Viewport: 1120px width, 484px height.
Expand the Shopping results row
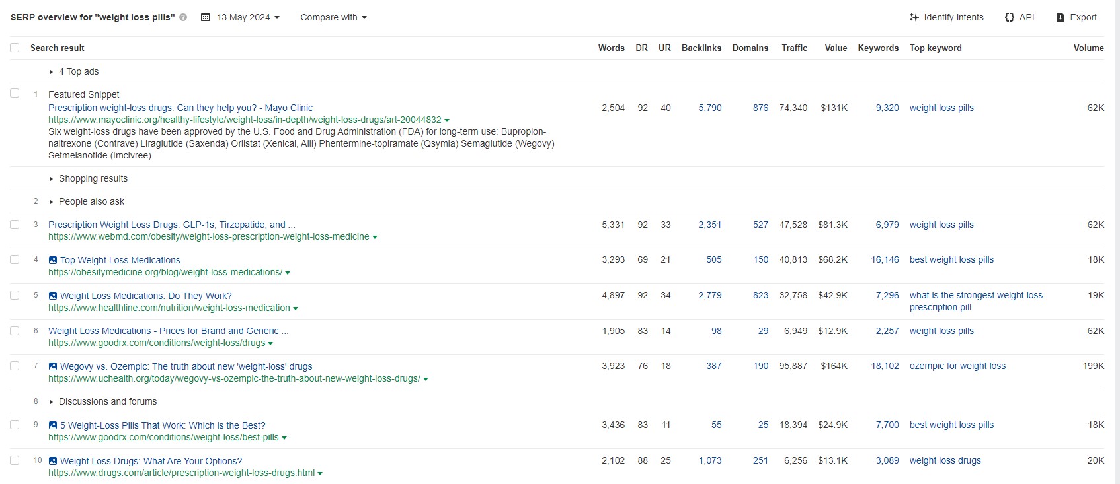tap(88, 178)
